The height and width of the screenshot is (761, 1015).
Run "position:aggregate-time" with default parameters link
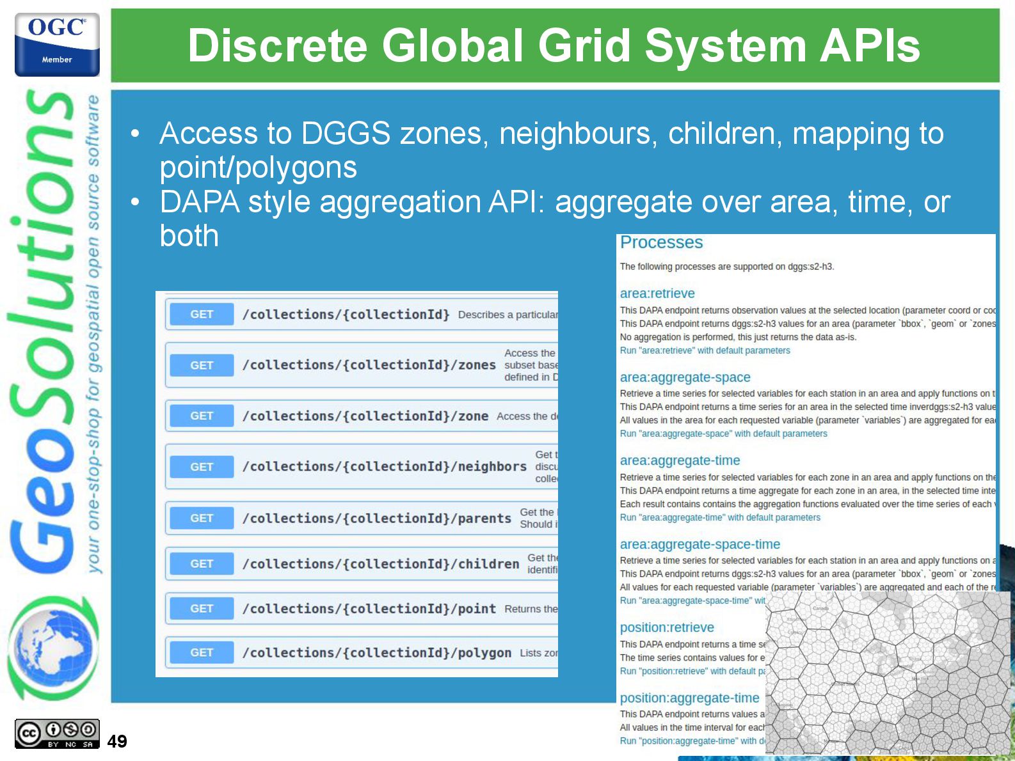click(x=692, y=741)
